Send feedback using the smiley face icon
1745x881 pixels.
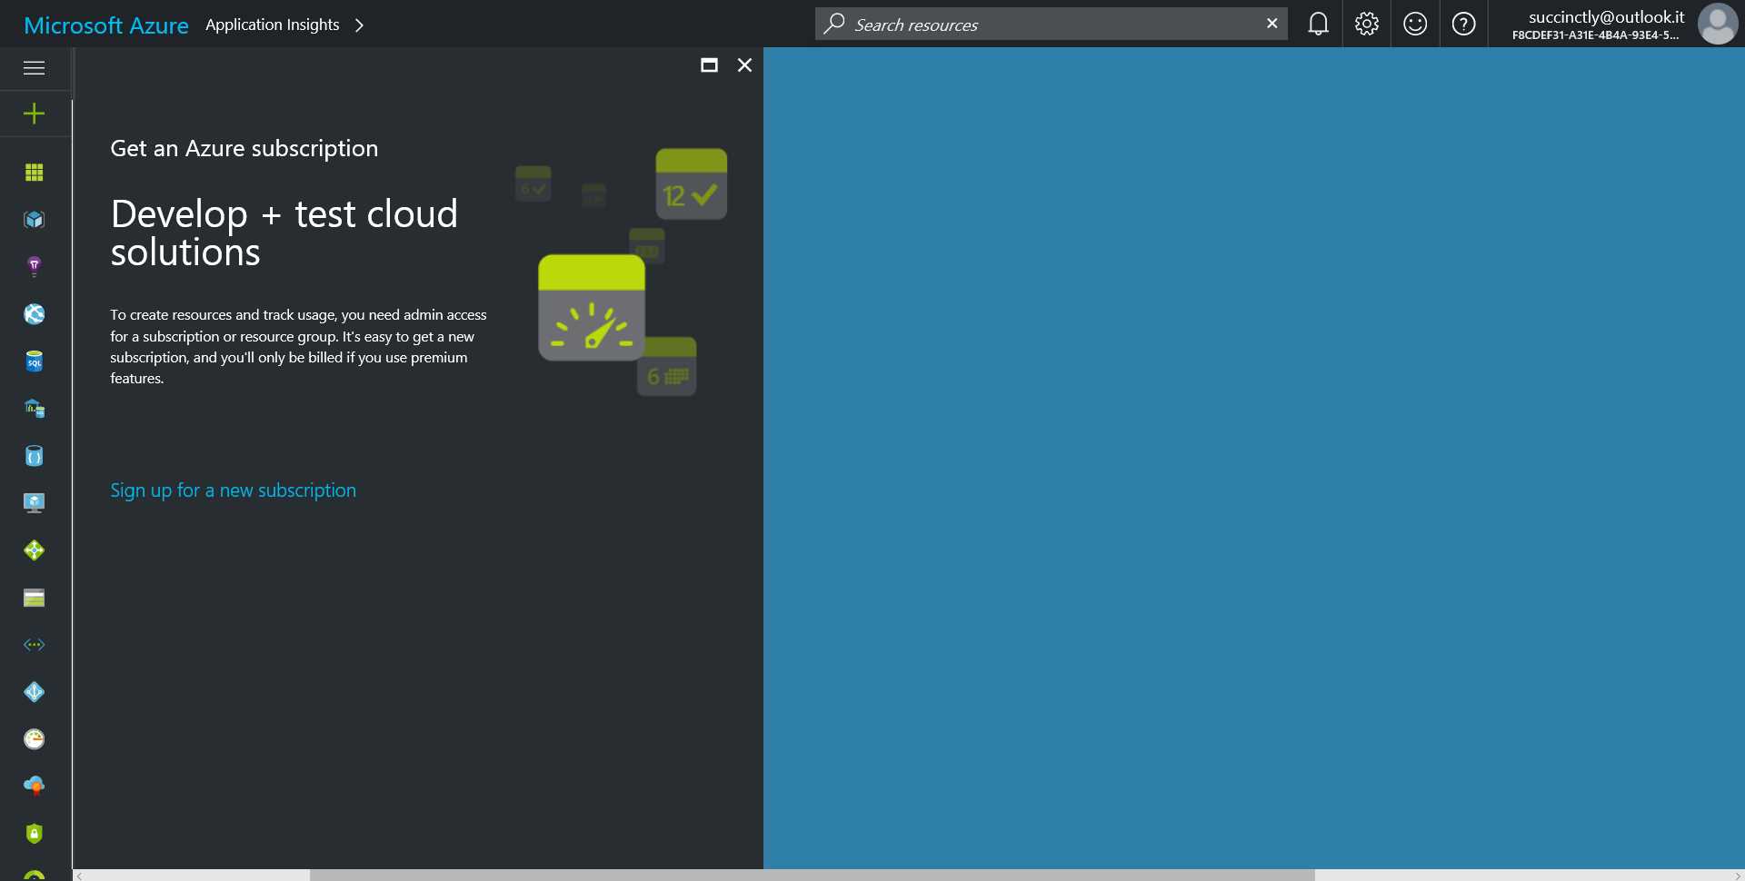[1415, 24]
